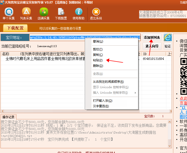187x153 pixels.
Task: Select 打开输入法(O) menu entry
Action: pyautogui.click(x=111, y=101)
